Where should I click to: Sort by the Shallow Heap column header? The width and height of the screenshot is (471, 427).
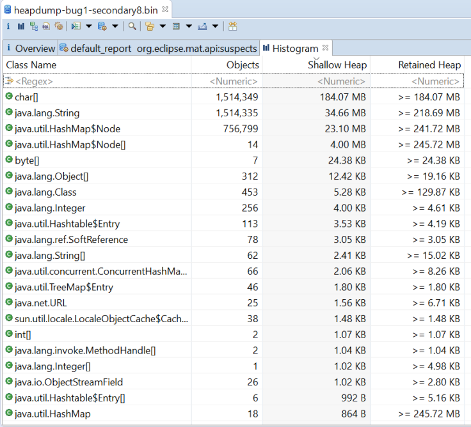[x=337, y=65]
